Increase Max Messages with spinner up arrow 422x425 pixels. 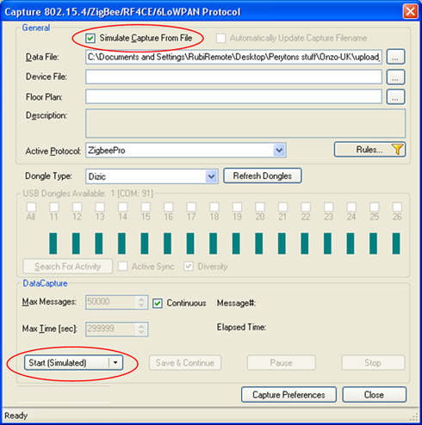pos(141,299)
